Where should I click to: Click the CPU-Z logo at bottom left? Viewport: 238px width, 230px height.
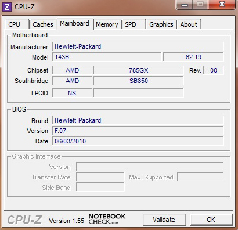tap(24, 220)
